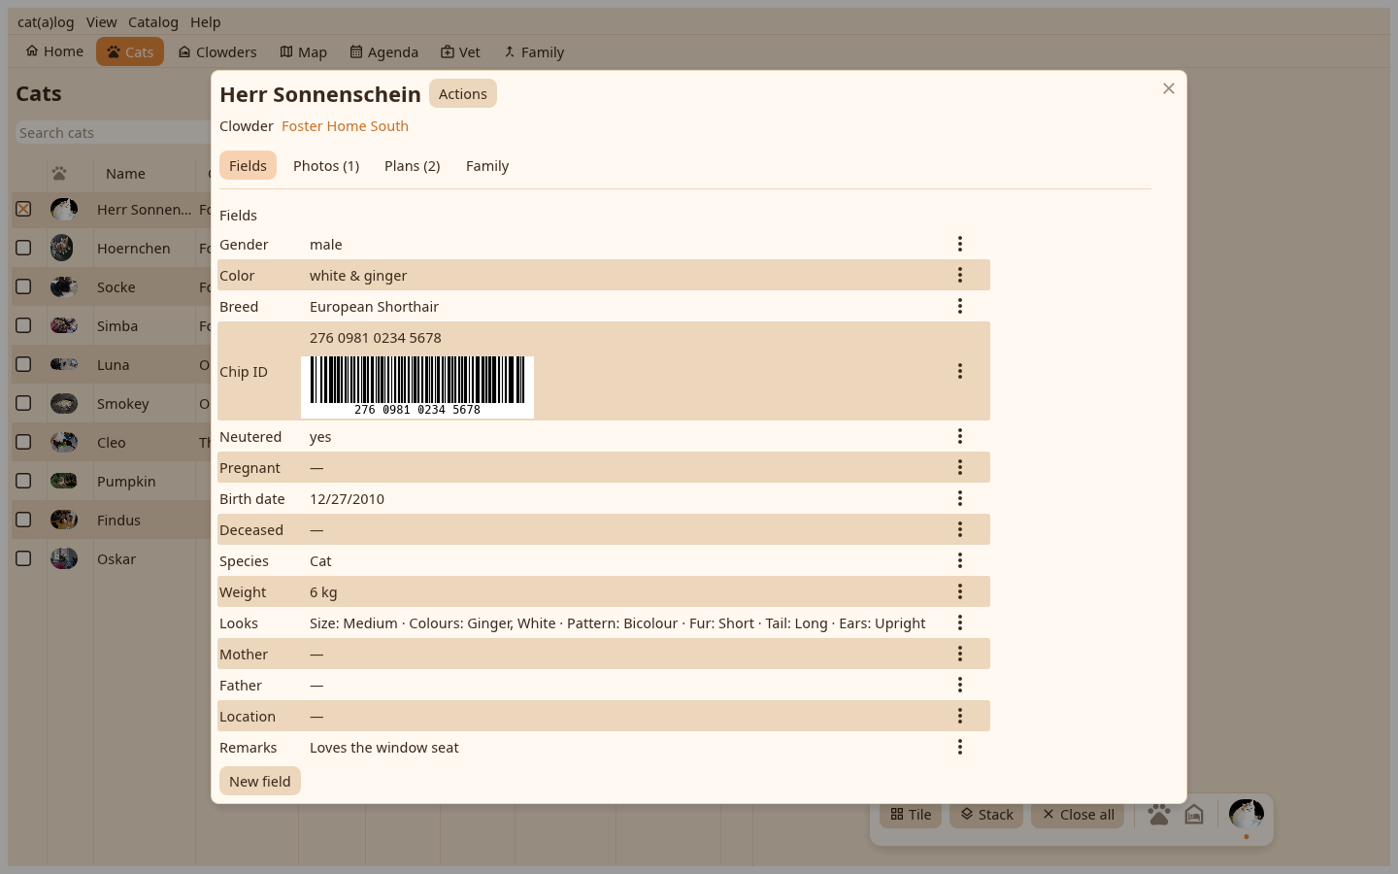Open the View menu
The width and height of the screenshot is (1398, 874).
click(101, 21)
